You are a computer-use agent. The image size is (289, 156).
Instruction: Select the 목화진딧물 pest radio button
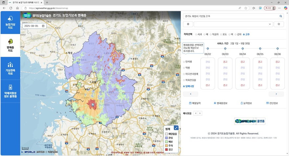click(x=184, y=80)
